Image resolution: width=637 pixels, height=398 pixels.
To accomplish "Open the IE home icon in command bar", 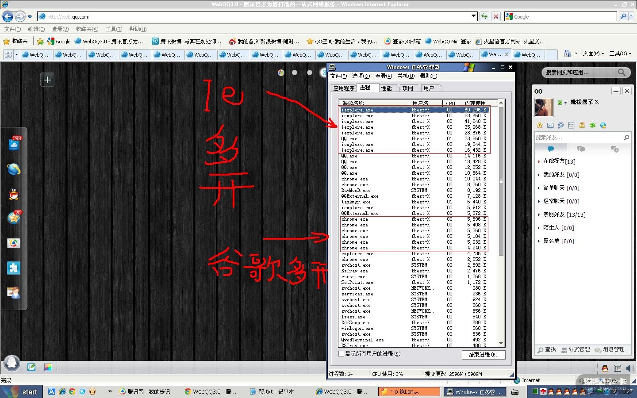I will coord(568,54).
